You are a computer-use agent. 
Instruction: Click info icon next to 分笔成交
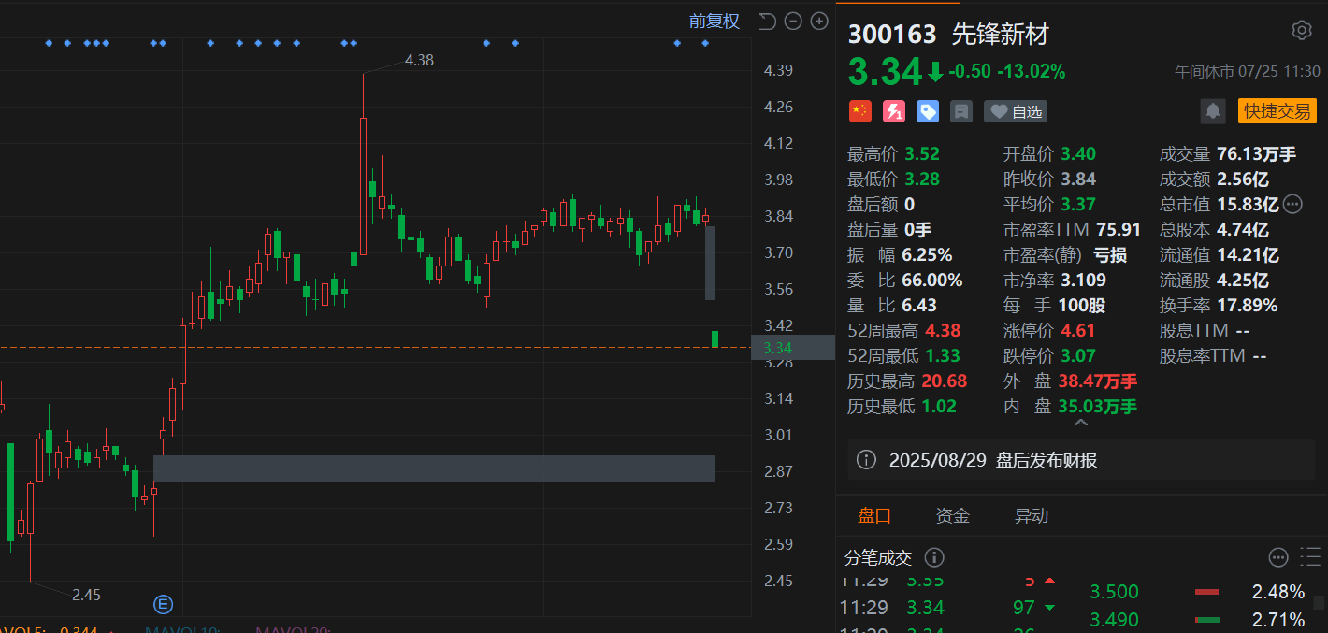(x=933, y=557)
